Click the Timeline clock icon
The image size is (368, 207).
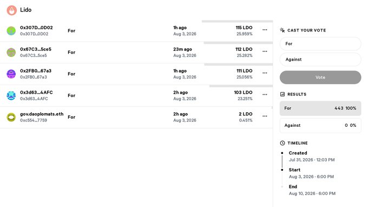tap(282, 143)
